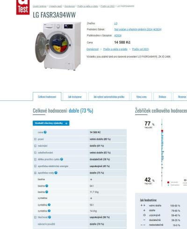This screenshot has height=229, width=187.
Task: Click heading Celkové hodnocení: dobře (73 %)
Action: pos(63,111)
